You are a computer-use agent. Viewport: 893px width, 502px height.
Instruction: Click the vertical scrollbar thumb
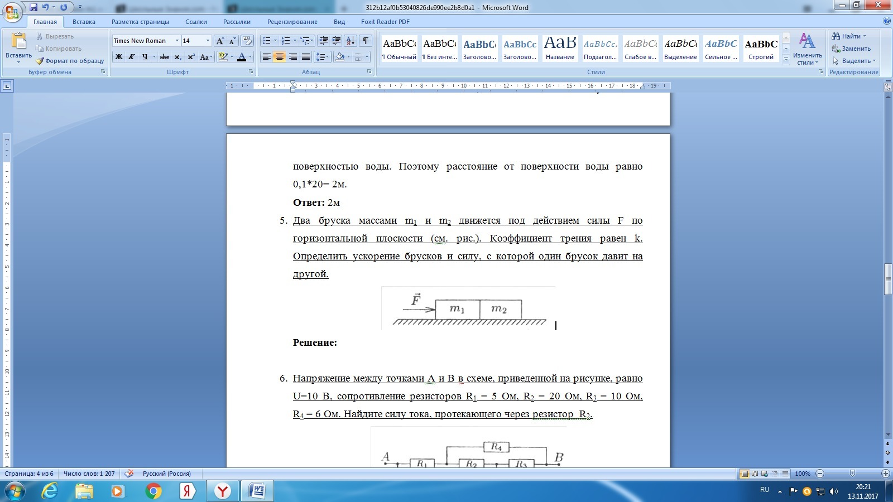point(888,278)
